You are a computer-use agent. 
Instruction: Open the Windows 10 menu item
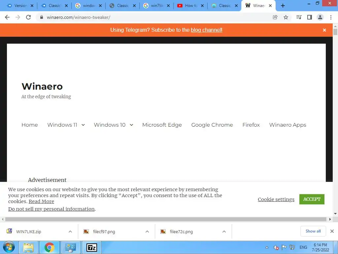point(110,125)
